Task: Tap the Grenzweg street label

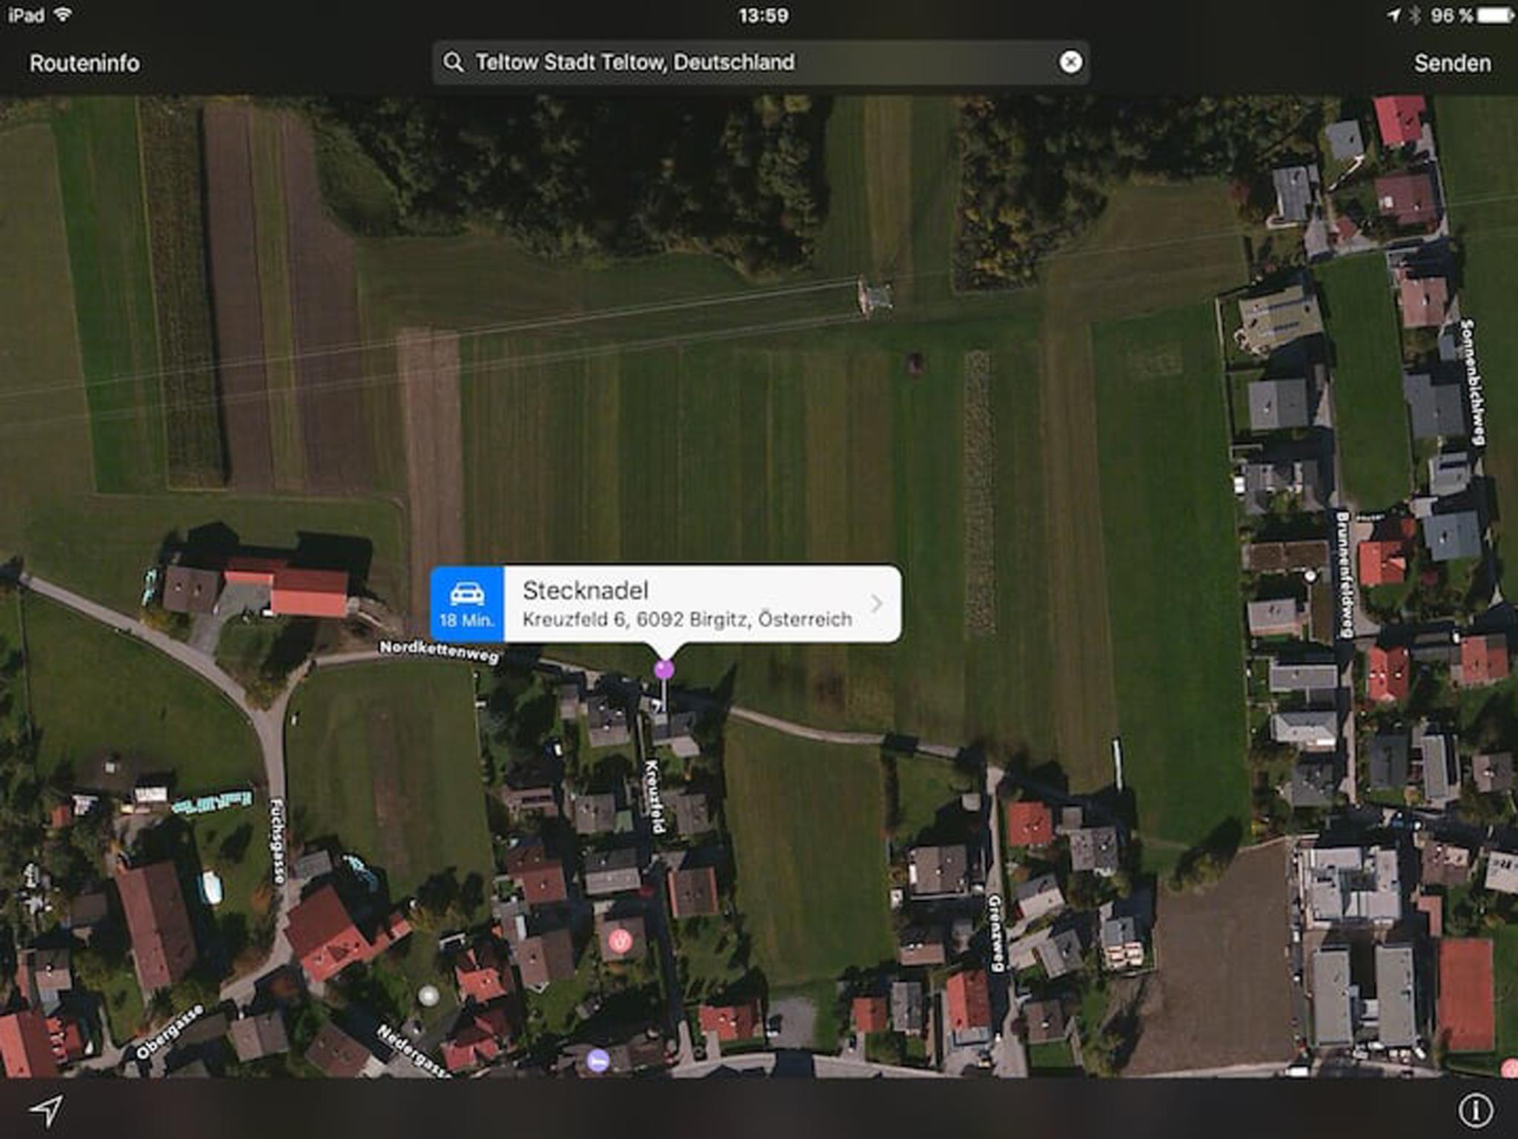Action: coord(995,933)
